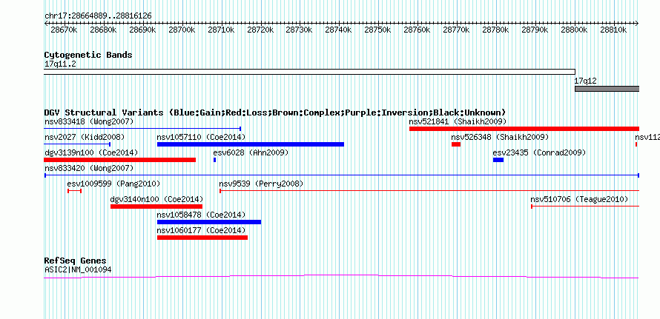This screenshot has width=660, height=319.
Task: Click the 28720k ruler position
Action: click(260, 30)
